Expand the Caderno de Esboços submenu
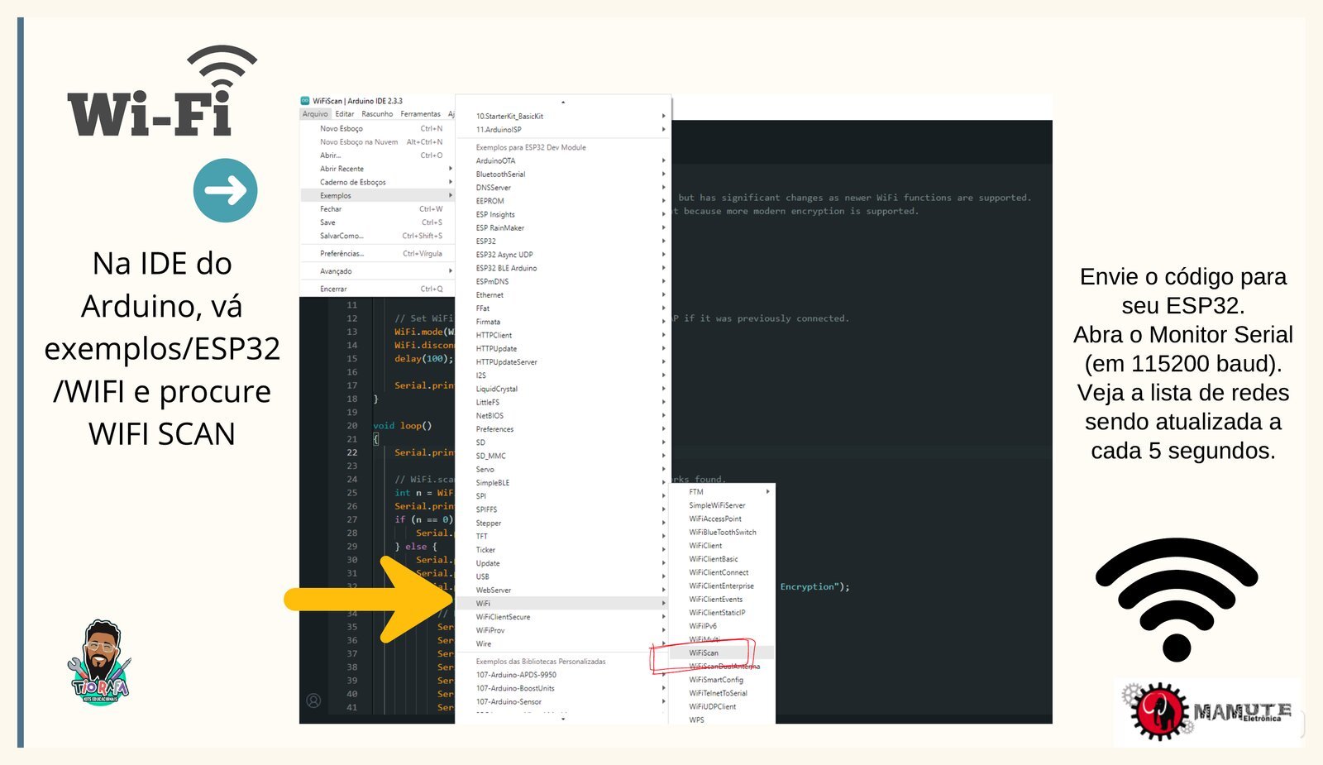 [x=377, y=182]
